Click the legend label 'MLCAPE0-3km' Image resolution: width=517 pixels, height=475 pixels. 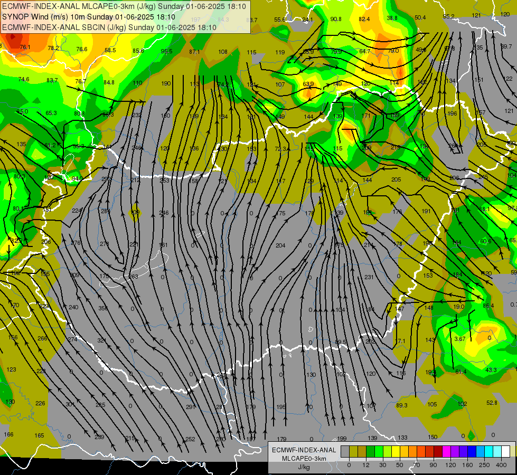(x=304, y=459)
